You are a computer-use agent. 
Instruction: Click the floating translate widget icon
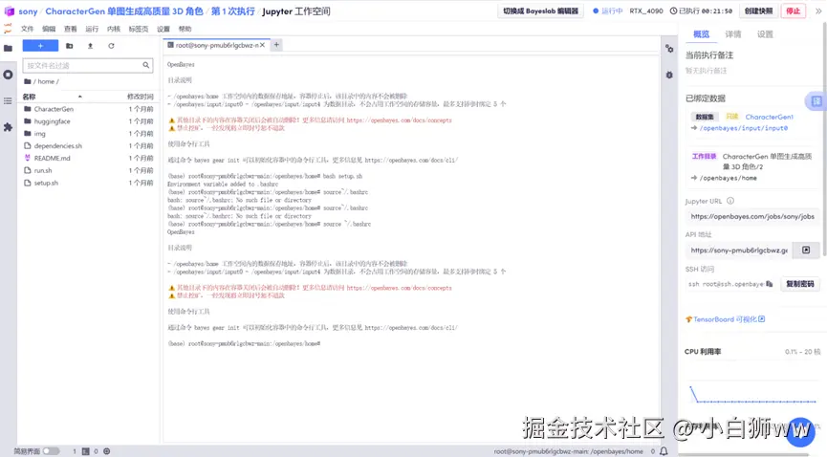point(816,100)
